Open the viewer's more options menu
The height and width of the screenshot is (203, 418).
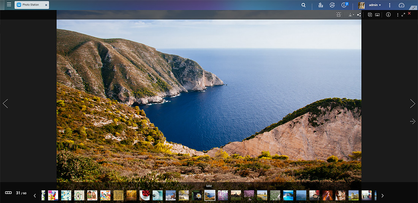[398, 15]
